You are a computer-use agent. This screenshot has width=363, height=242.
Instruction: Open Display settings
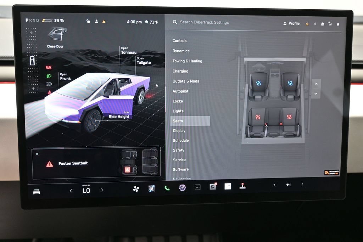click(x=179, y=131)
